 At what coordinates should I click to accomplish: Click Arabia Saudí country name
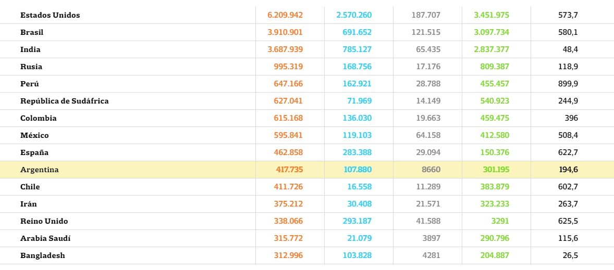pos(45,238)
